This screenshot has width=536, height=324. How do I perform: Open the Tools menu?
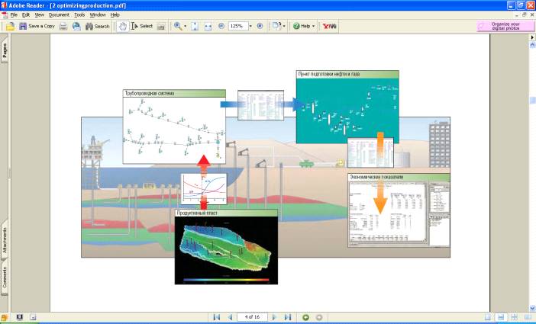pos(79,14)
